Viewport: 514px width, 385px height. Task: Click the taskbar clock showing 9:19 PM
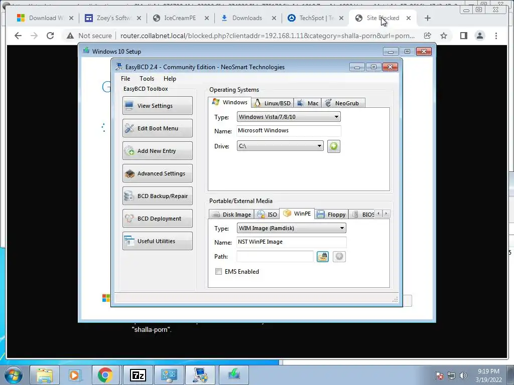pos(488,375)
